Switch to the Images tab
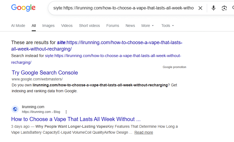The image size is (234, 142). (48, 26)
